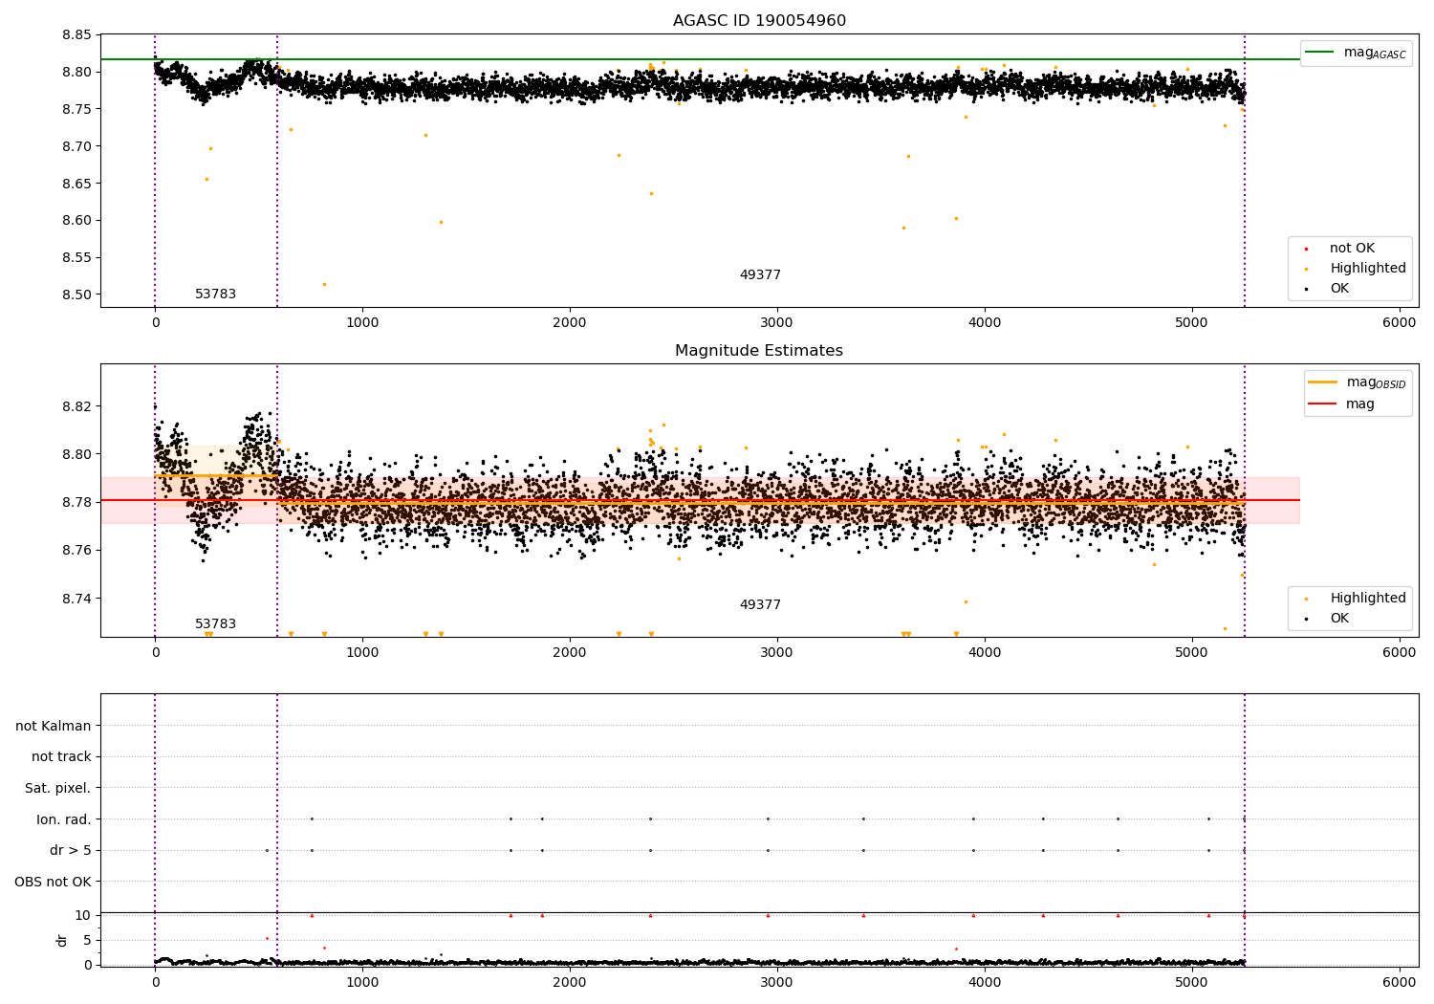Click the 'not Kalman' axis label
1434x1004 pixels.
click(54, 727)
